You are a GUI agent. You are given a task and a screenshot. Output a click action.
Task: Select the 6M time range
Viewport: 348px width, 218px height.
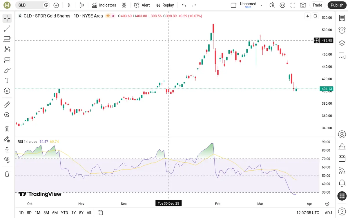click(55, 213)
